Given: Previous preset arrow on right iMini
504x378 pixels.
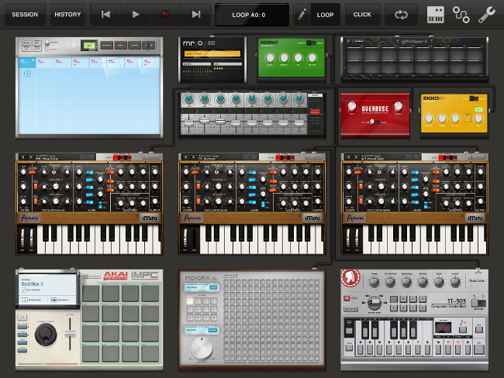Looking at the screenshot, I should click(x=348, y=157).
